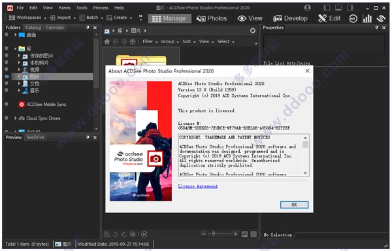
Task: Switch to Develop mode
Action: point(290,18)
